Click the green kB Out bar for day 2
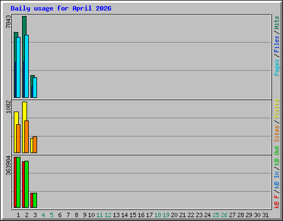The image size is (283, 221). tap(27, 185)
